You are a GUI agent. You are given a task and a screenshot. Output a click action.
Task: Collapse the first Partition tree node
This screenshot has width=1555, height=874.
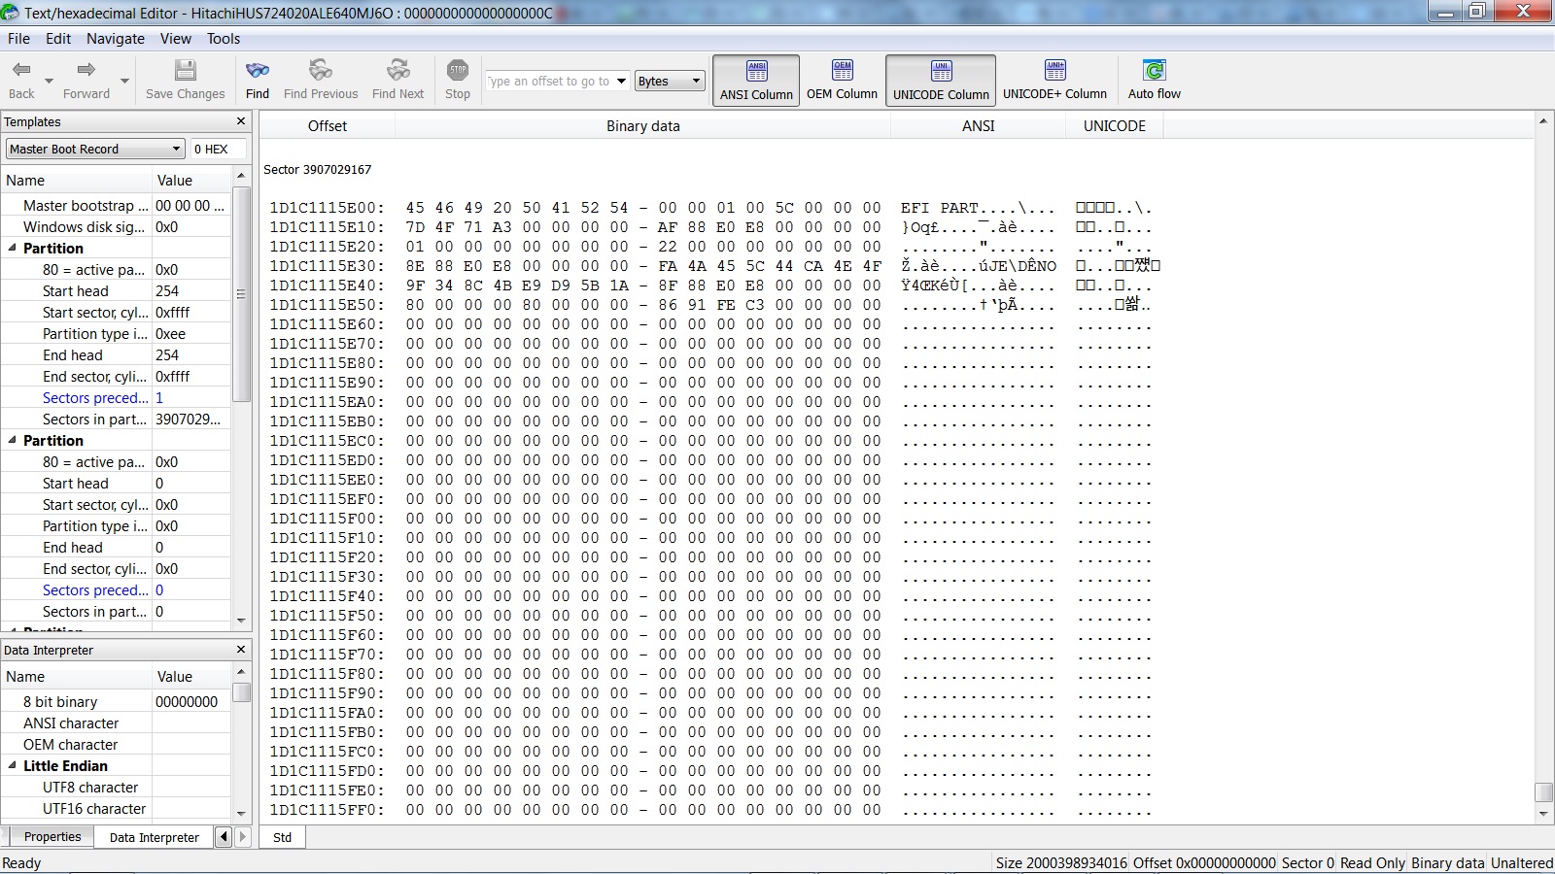(13, 248)
